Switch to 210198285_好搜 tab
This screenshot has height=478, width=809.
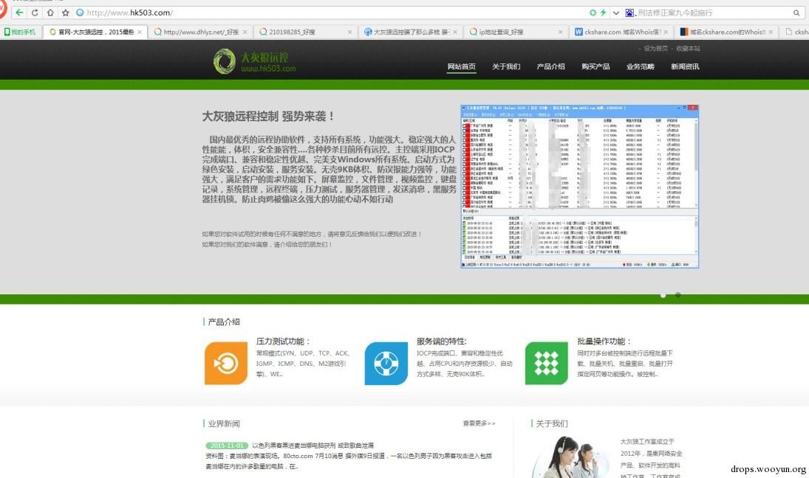tap(305, 32)
